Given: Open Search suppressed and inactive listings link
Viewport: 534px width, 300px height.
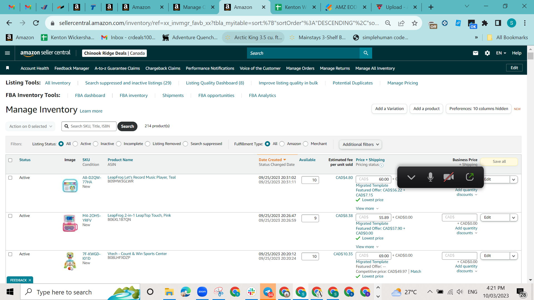Looking at the screenshot, I should tap(128, 83).
